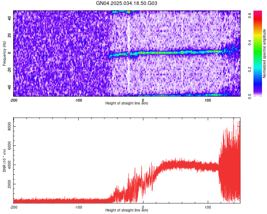Click the Frequency (Hz) axis label
267x214 pixels.
4,53
